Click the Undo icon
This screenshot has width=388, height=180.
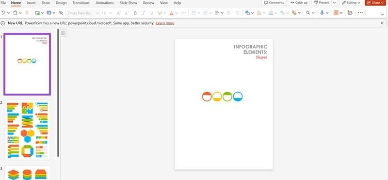(3, 13)
